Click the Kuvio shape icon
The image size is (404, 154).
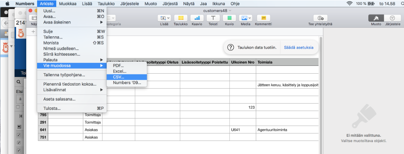(229, 18)
